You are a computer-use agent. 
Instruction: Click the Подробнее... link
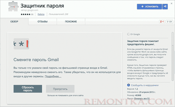point(53,76)
